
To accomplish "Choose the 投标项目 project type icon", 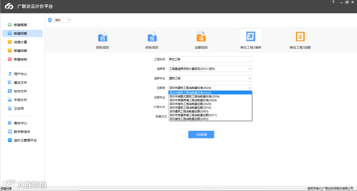I will tap(152, 37).
